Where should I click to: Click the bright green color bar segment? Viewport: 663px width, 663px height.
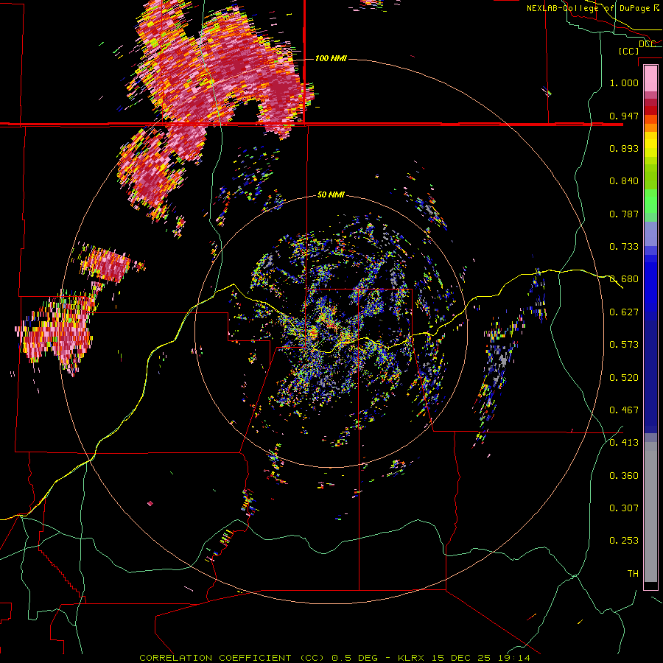coord(650,201)
